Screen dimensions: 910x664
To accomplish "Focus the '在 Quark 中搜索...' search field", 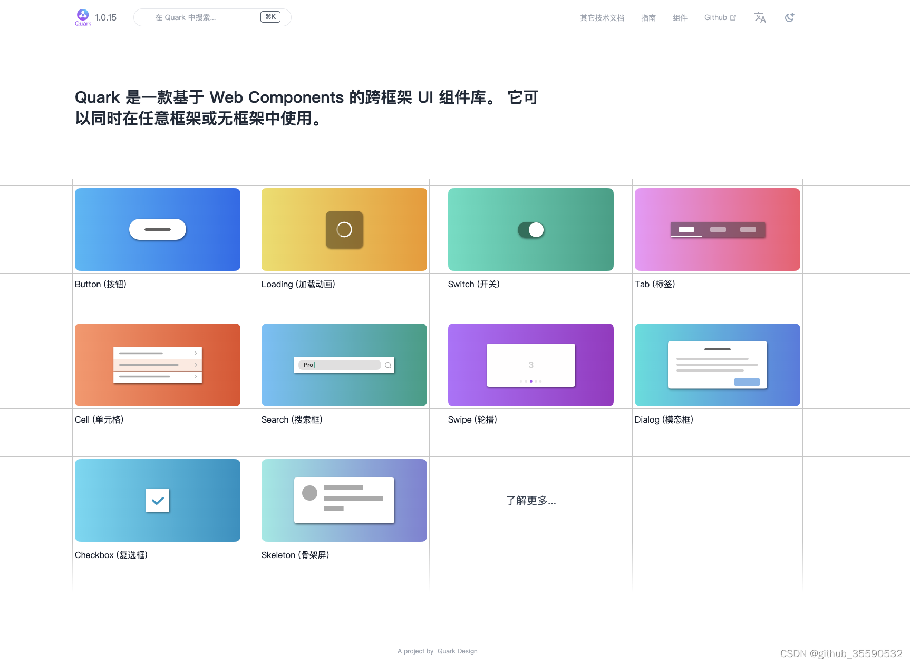I will tap(212, 17).
